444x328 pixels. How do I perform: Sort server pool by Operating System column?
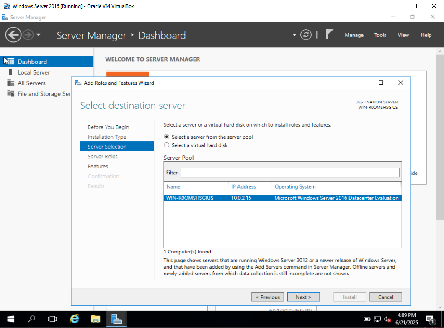[295, 187]
